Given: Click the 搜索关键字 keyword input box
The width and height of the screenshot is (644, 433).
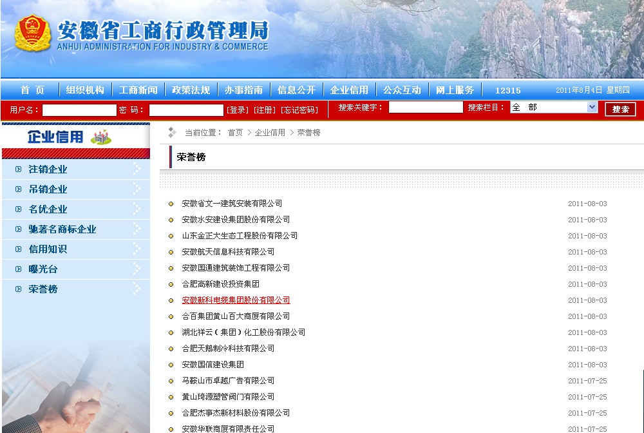Looking at the screenshot, I should 426,108.
